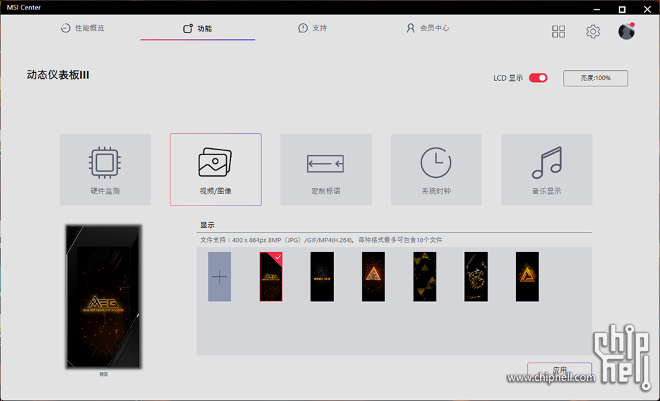Click the large LCD preview image
The image size is (660, 401).
103,297
